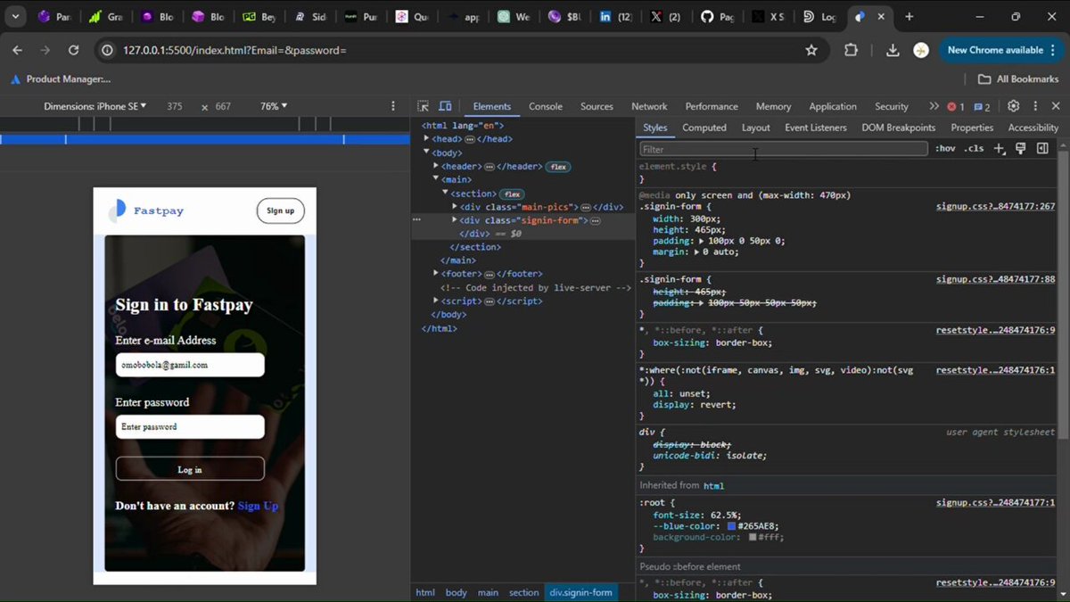Open signup.css link ending :267

(995, 206)
